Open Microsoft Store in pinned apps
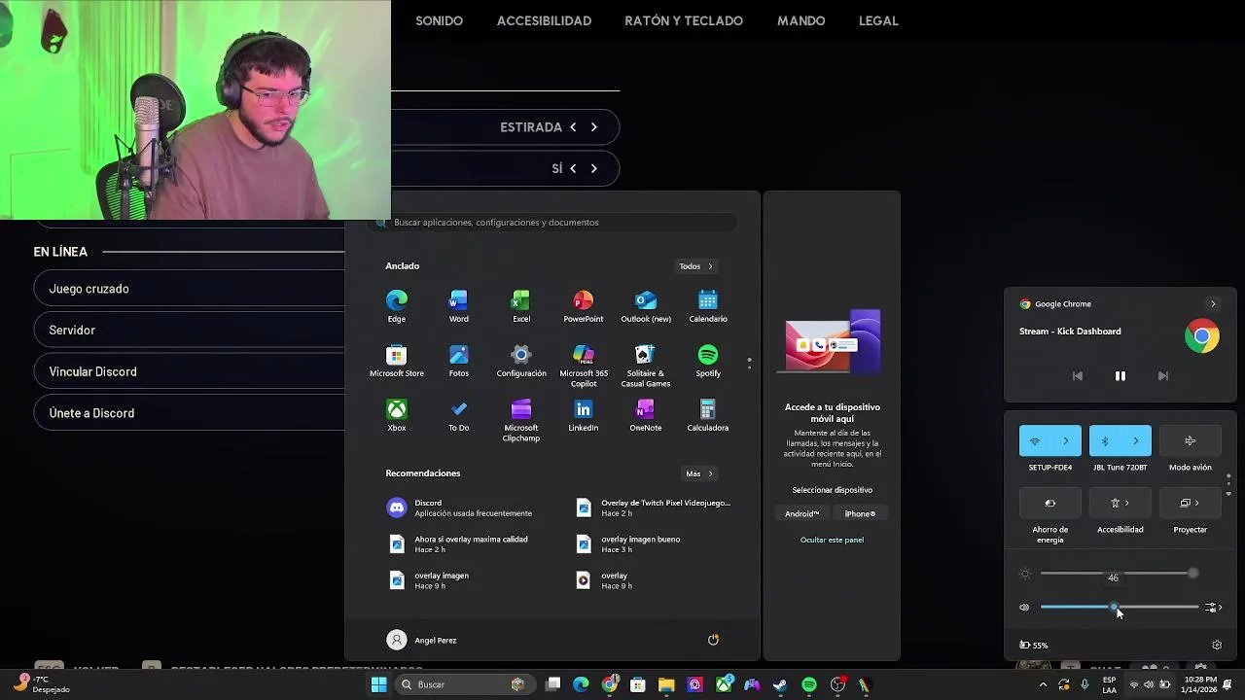 pos(397,361)
